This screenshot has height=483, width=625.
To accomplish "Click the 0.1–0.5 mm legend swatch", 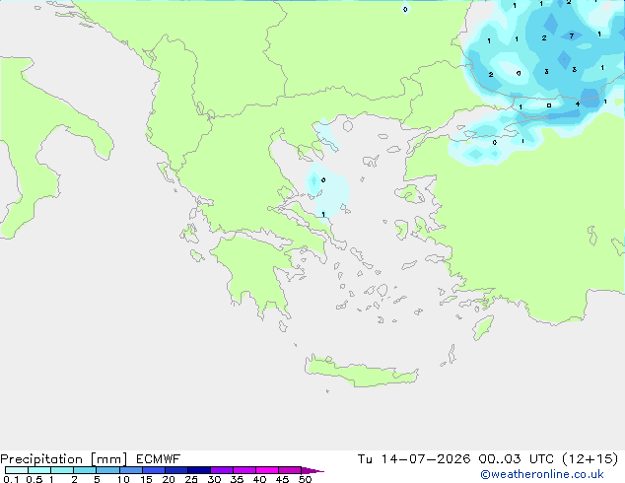I will [x=17, y=470].
